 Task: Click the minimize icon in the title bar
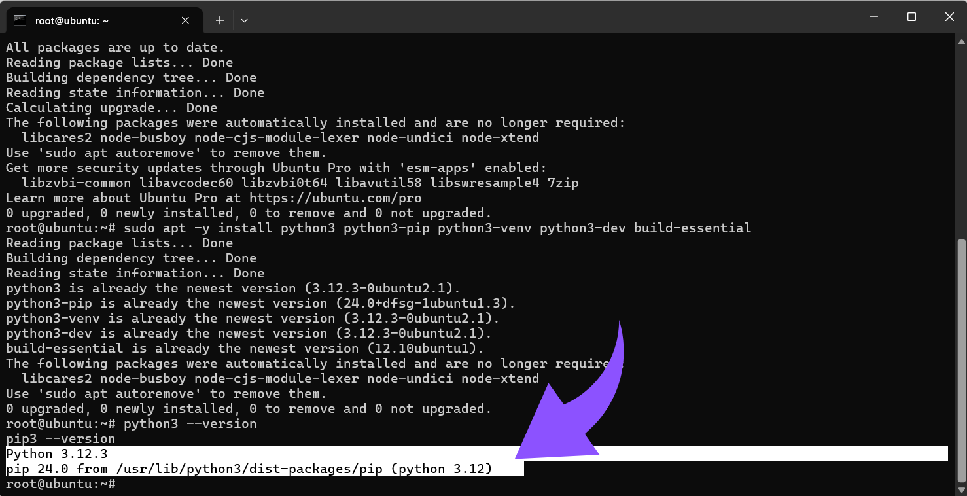click(x=873, y=16)
